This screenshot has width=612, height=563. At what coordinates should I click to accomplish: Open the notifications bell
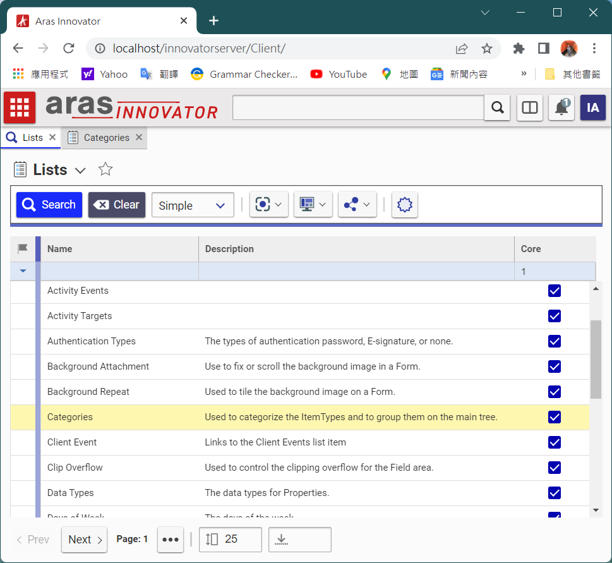[561, 107]
